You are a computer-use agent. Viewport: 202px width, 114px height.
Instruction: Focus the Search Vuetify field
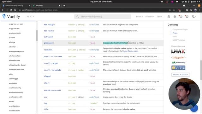[102, 16]
